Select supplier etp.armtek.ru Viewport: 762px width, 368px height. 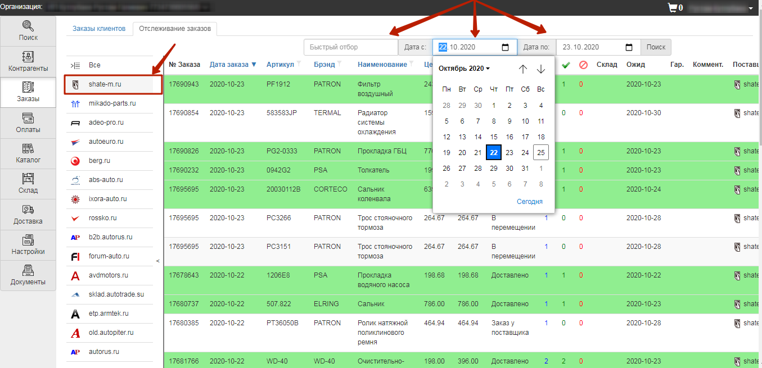pyautogui.click(x=110, y=314)
